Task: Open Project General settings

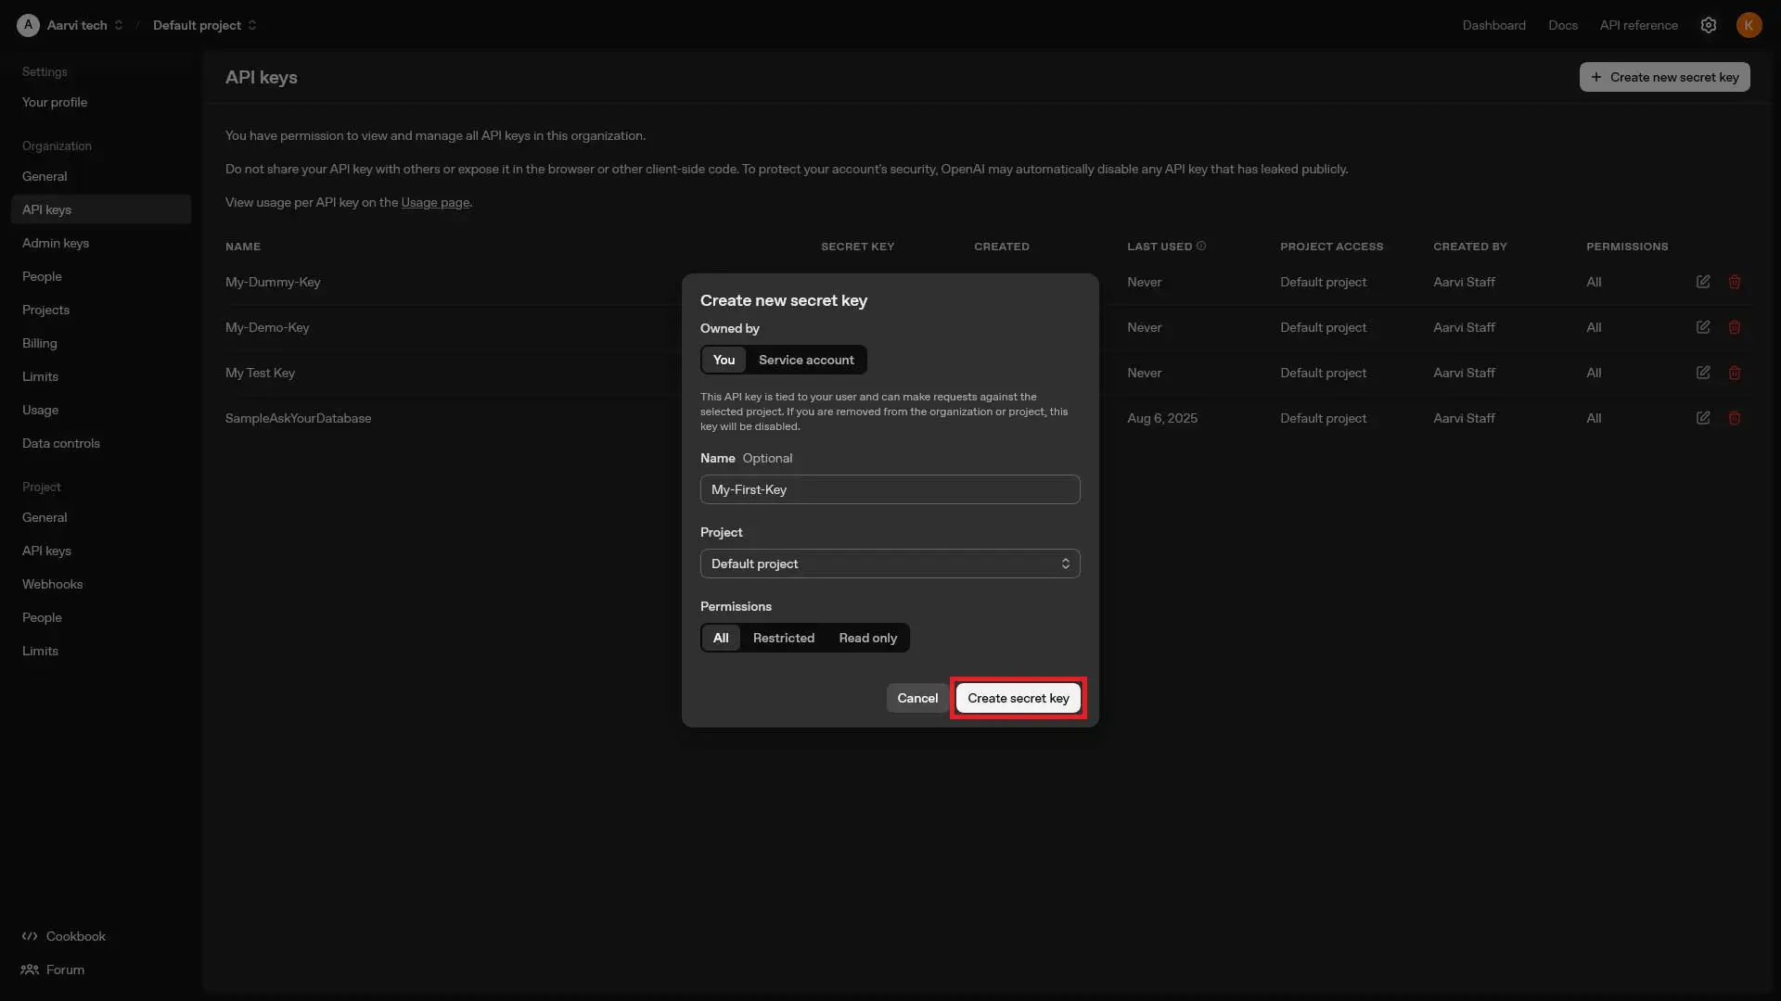Action: [x=45, y=517]
